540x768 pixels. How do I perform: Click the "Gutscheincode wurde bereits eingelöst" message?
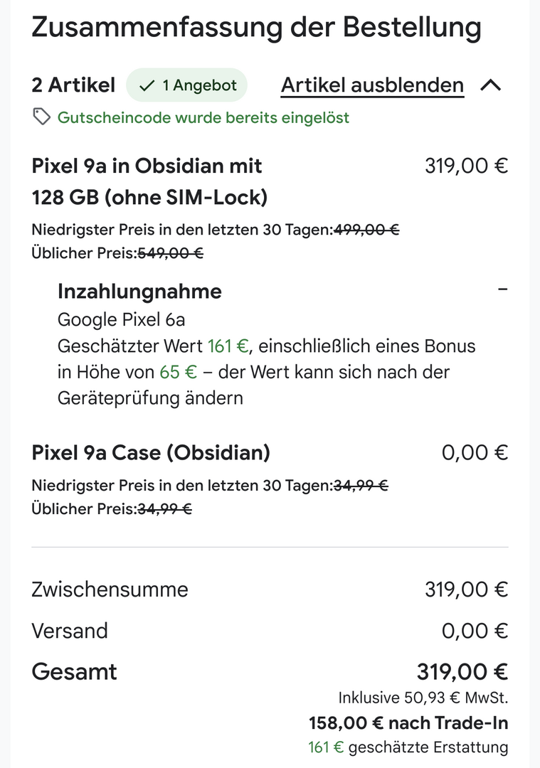click(203, 117)
